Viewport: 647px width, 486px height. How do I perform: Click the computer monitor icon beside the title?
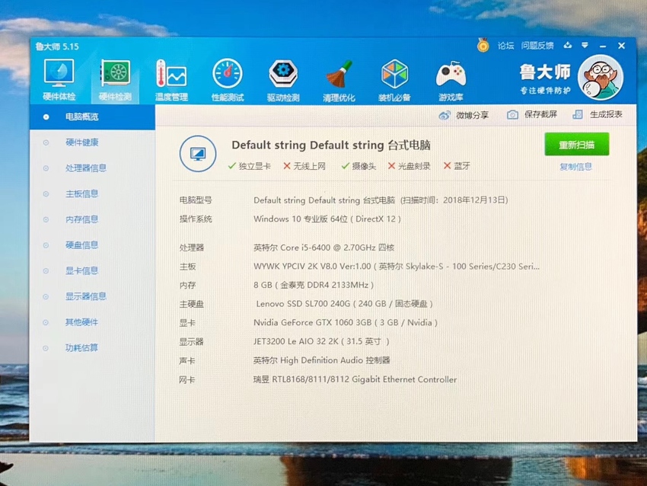198,154
